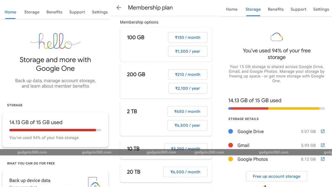Pick 20 TB plan at ₹6,500 / month

tap(185, 172)
